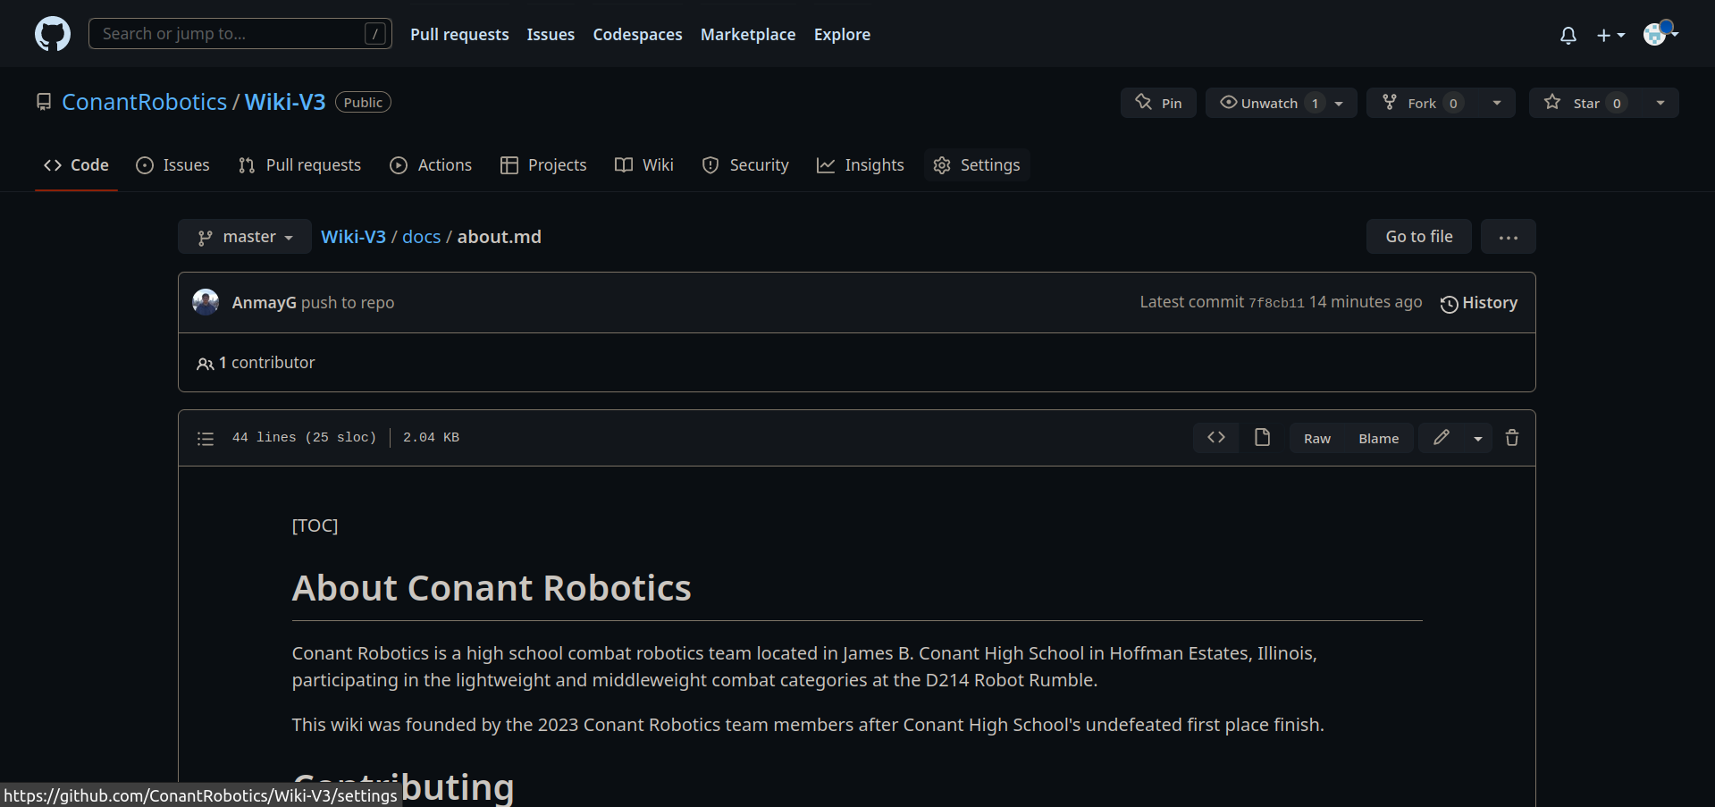The width and height of the screenshot is (1715, 807).
Task: Switch to the Insights tab
Action: (861, 165)
